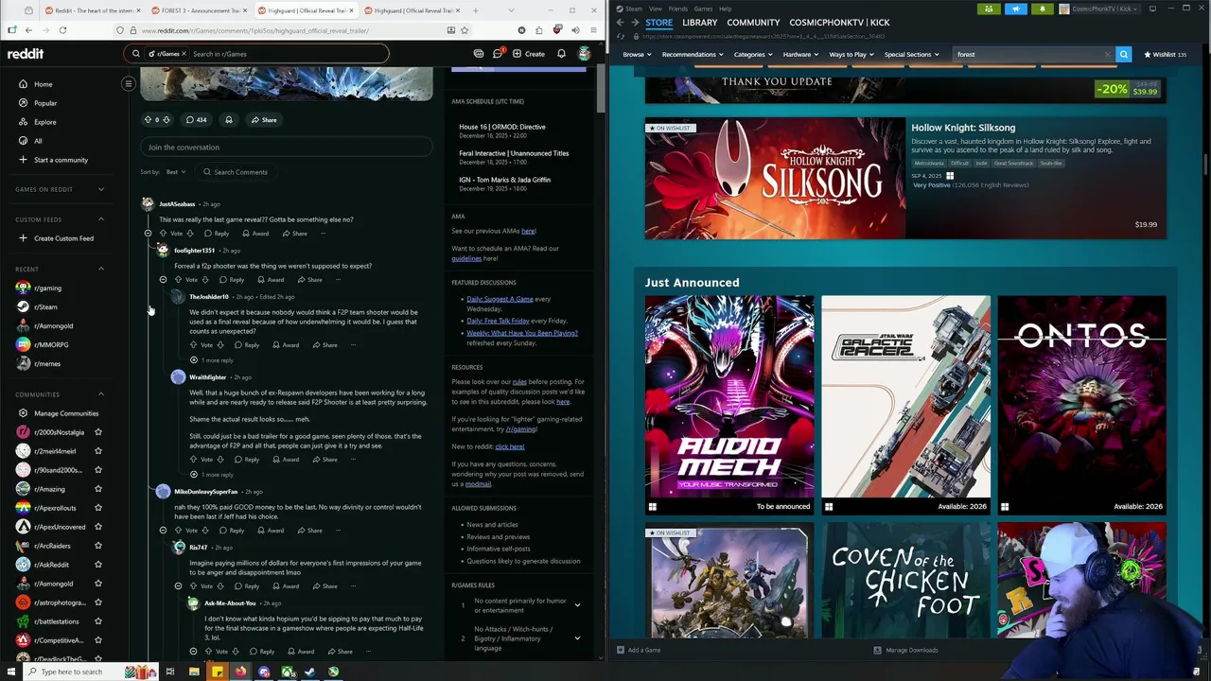
Task: Click Steam store search magnifier button
Action: pyautogui.click(x=1123, y=55)
